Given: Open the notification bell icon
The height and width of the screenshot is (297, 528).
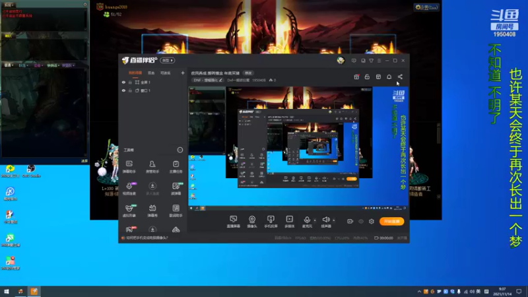Looking at the screenshot, I should (x=389, y=77).
